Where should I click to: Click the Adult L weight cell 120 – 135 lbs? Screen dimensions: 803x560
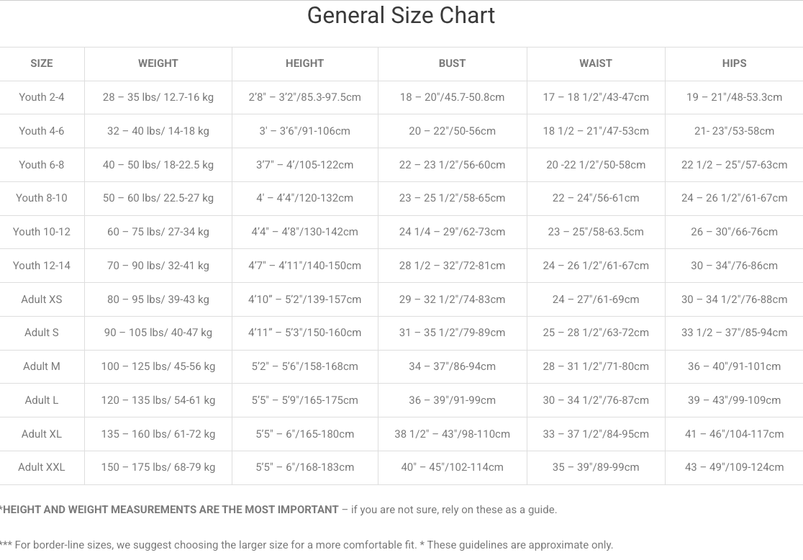pos(158,400)
